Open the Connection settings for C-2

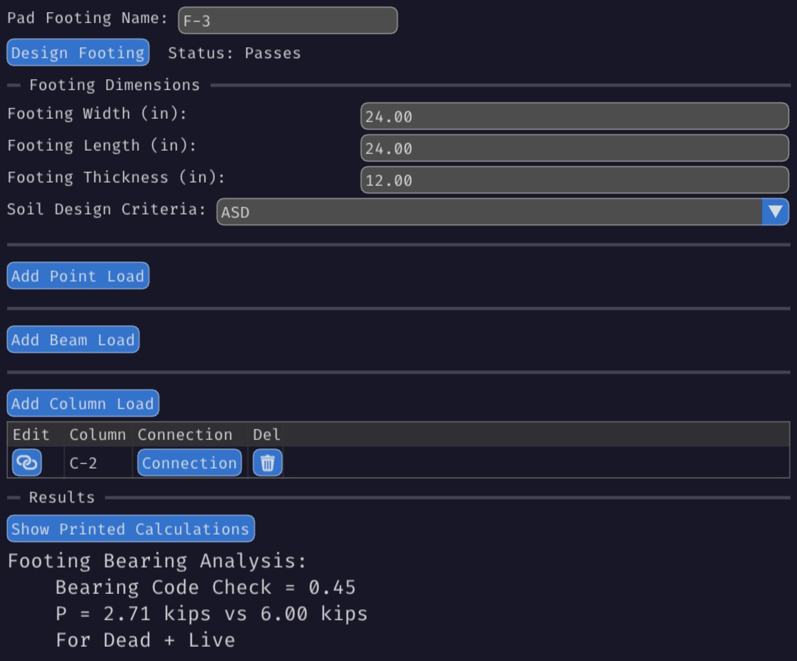point(189,462)
